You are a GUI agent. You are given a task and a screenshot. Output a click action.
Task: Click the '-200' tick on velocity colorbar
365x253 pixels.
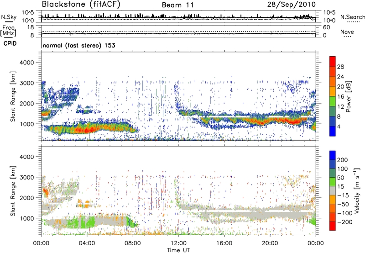pos(344,222)
